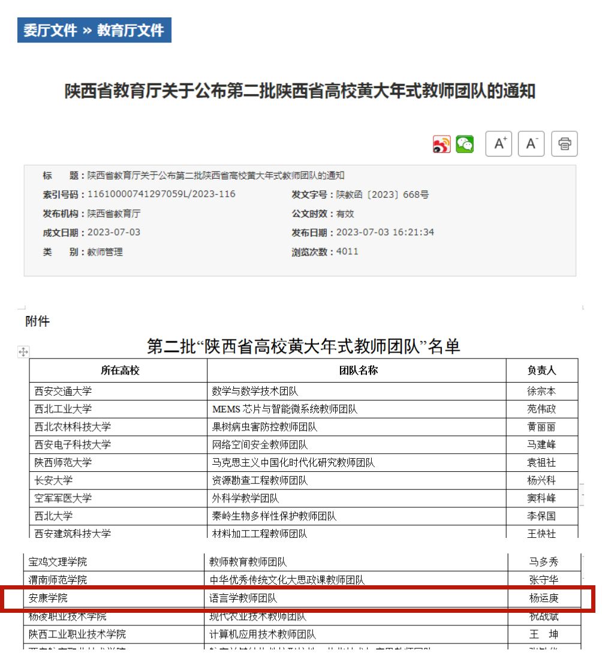The width and height of the screenshot is (602, 668).
Task: Open the 委厅文件 breadcrumb link
Action: tap(50, 31)
